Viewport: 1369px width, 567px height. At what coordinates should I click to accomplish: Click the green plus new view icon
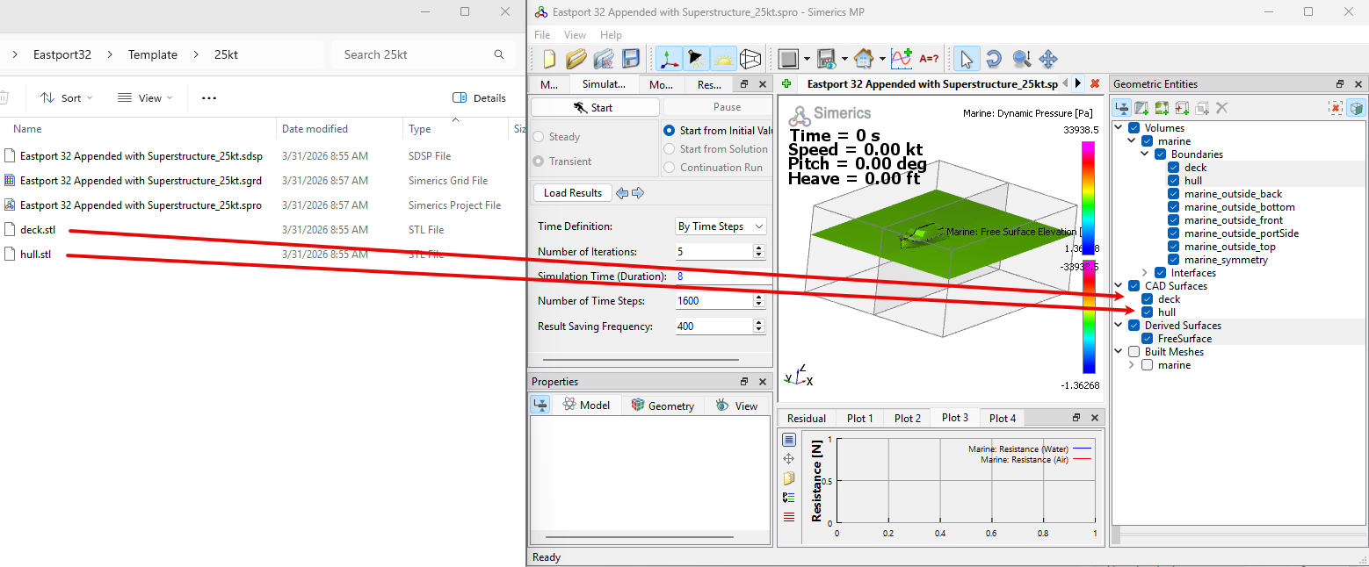(x=787, y=83)
